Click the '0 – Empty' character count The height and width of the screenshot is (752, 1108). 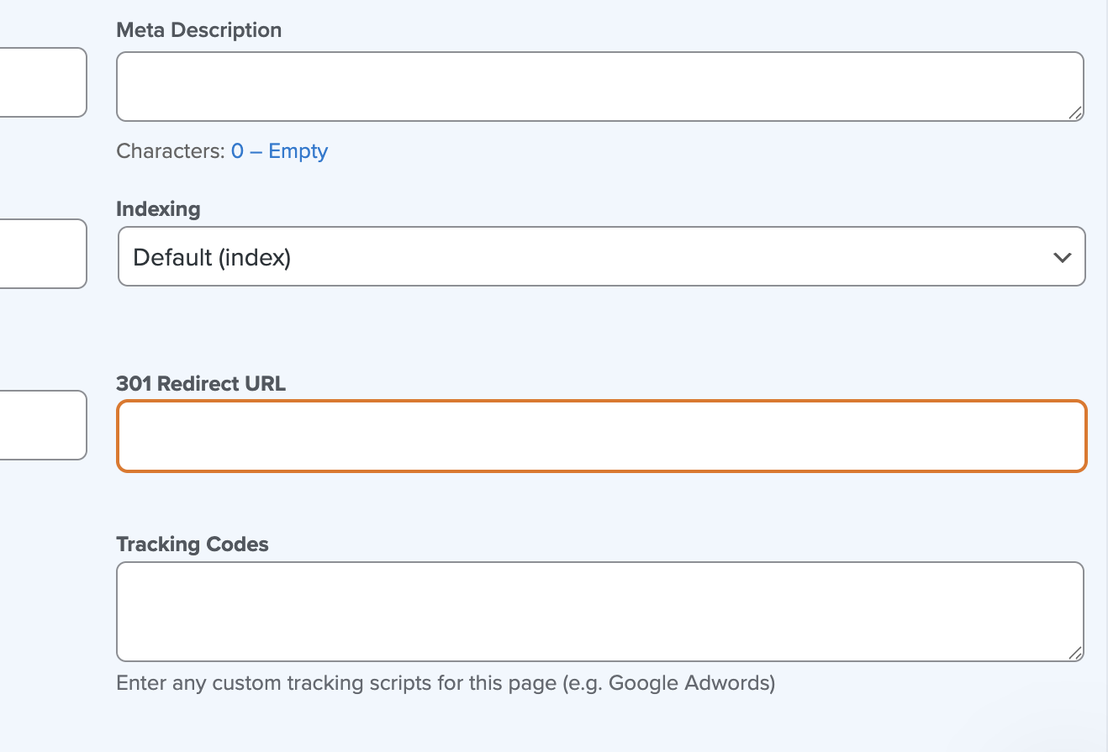[x=279, y=151]
